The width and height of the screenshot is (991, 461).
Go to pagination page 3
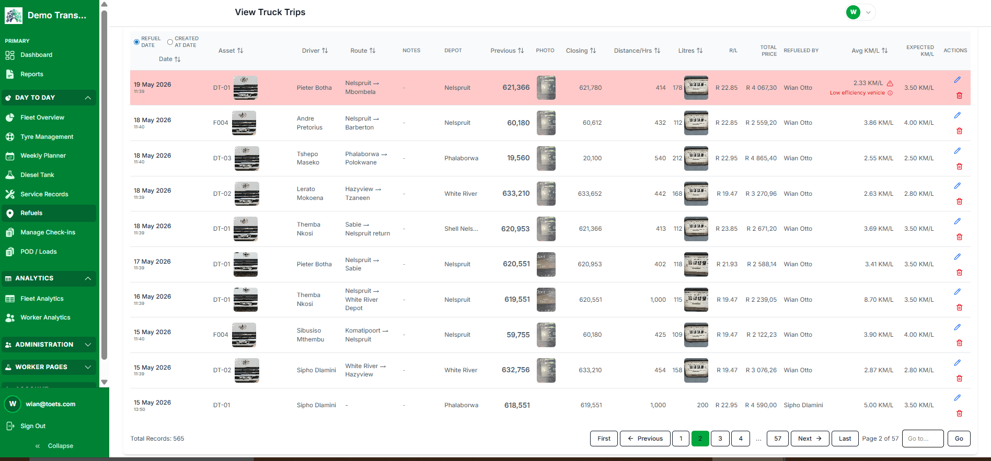point(720,439)
